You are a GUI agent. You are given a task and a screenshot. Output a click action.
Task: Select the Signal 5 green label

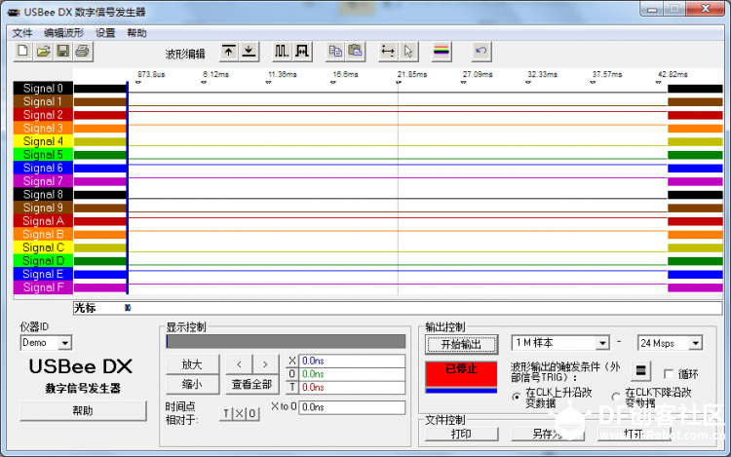click(x=43, y=155)
